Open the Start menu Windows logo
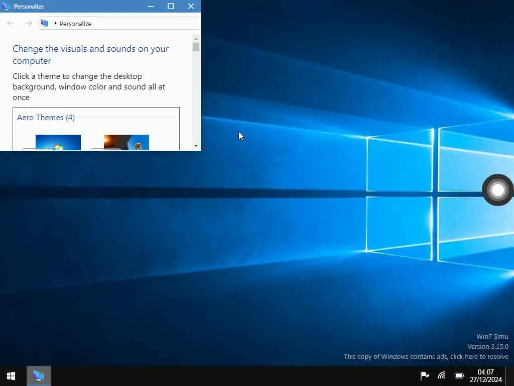 pyautogui.click(x=11, y=376)
